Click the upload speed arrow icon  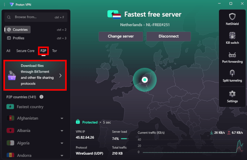229,133
